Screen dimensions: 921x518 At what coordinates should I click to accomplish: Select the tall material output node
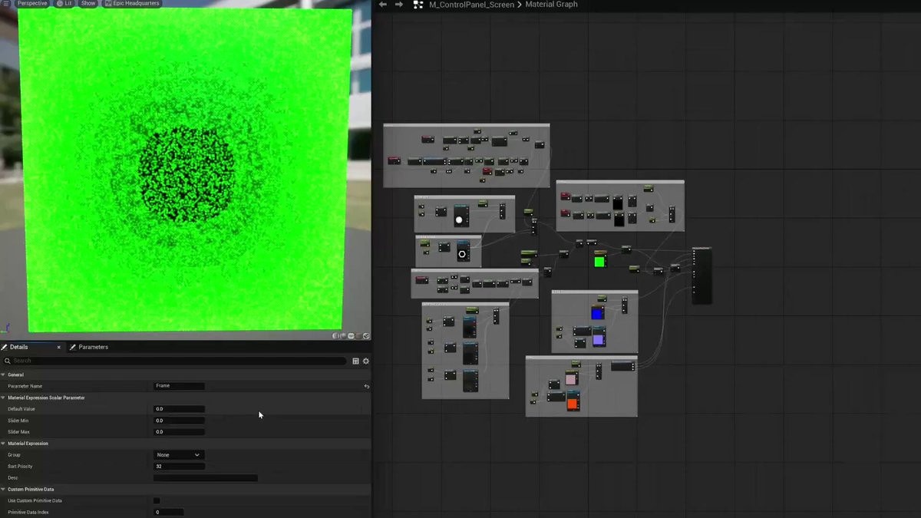701,275
